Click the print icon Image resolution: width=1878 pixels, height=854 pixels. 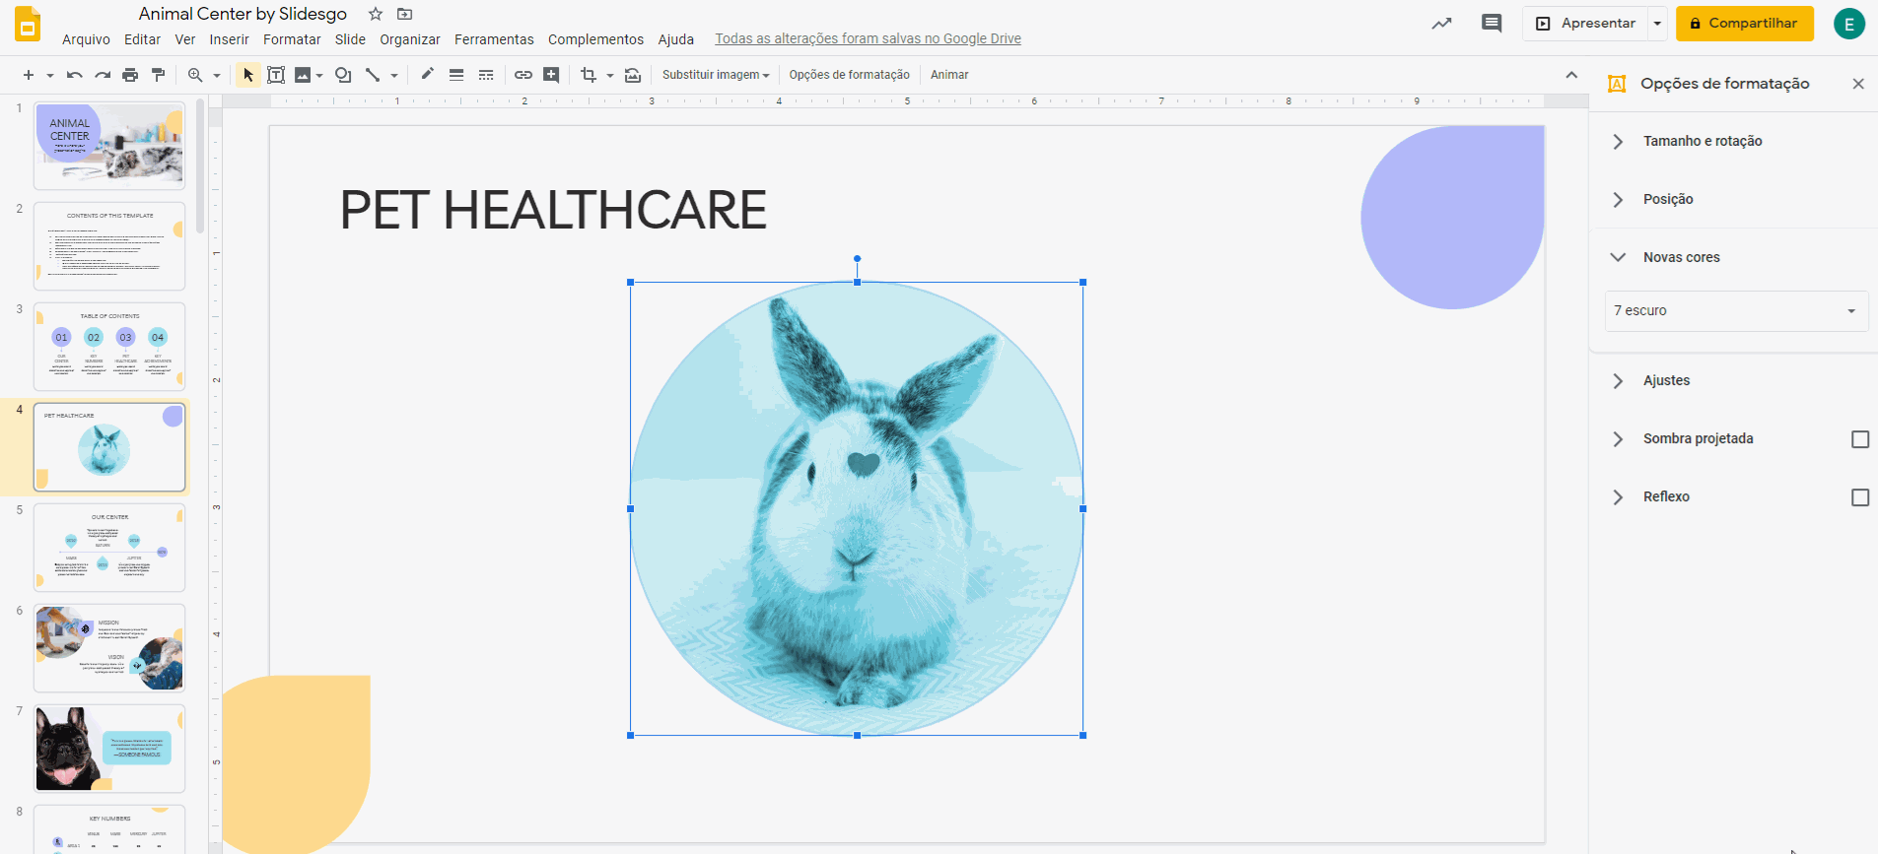[x=130, y=75]
